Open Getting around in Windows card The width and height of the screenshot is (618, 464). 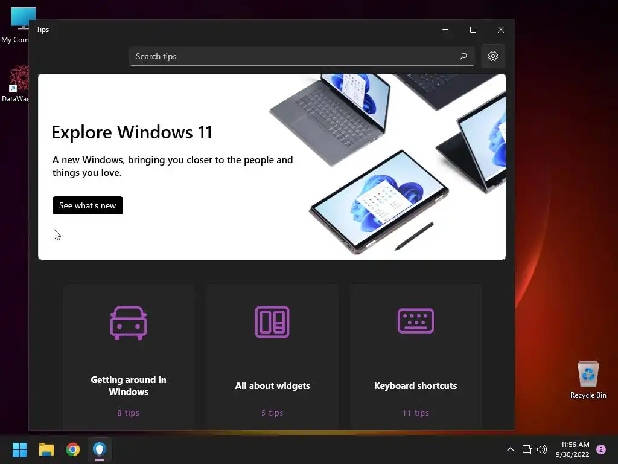[129, 357]
